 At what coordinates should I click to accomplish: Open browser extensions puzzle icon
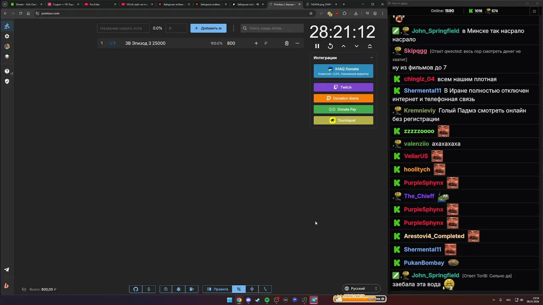(x=344, y=13)
